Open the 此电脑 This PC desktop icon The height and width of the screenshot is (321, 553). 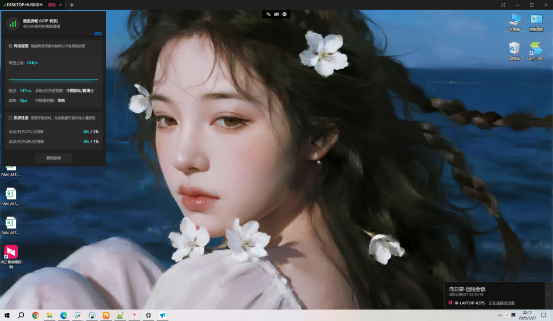[x=514, y=22]
